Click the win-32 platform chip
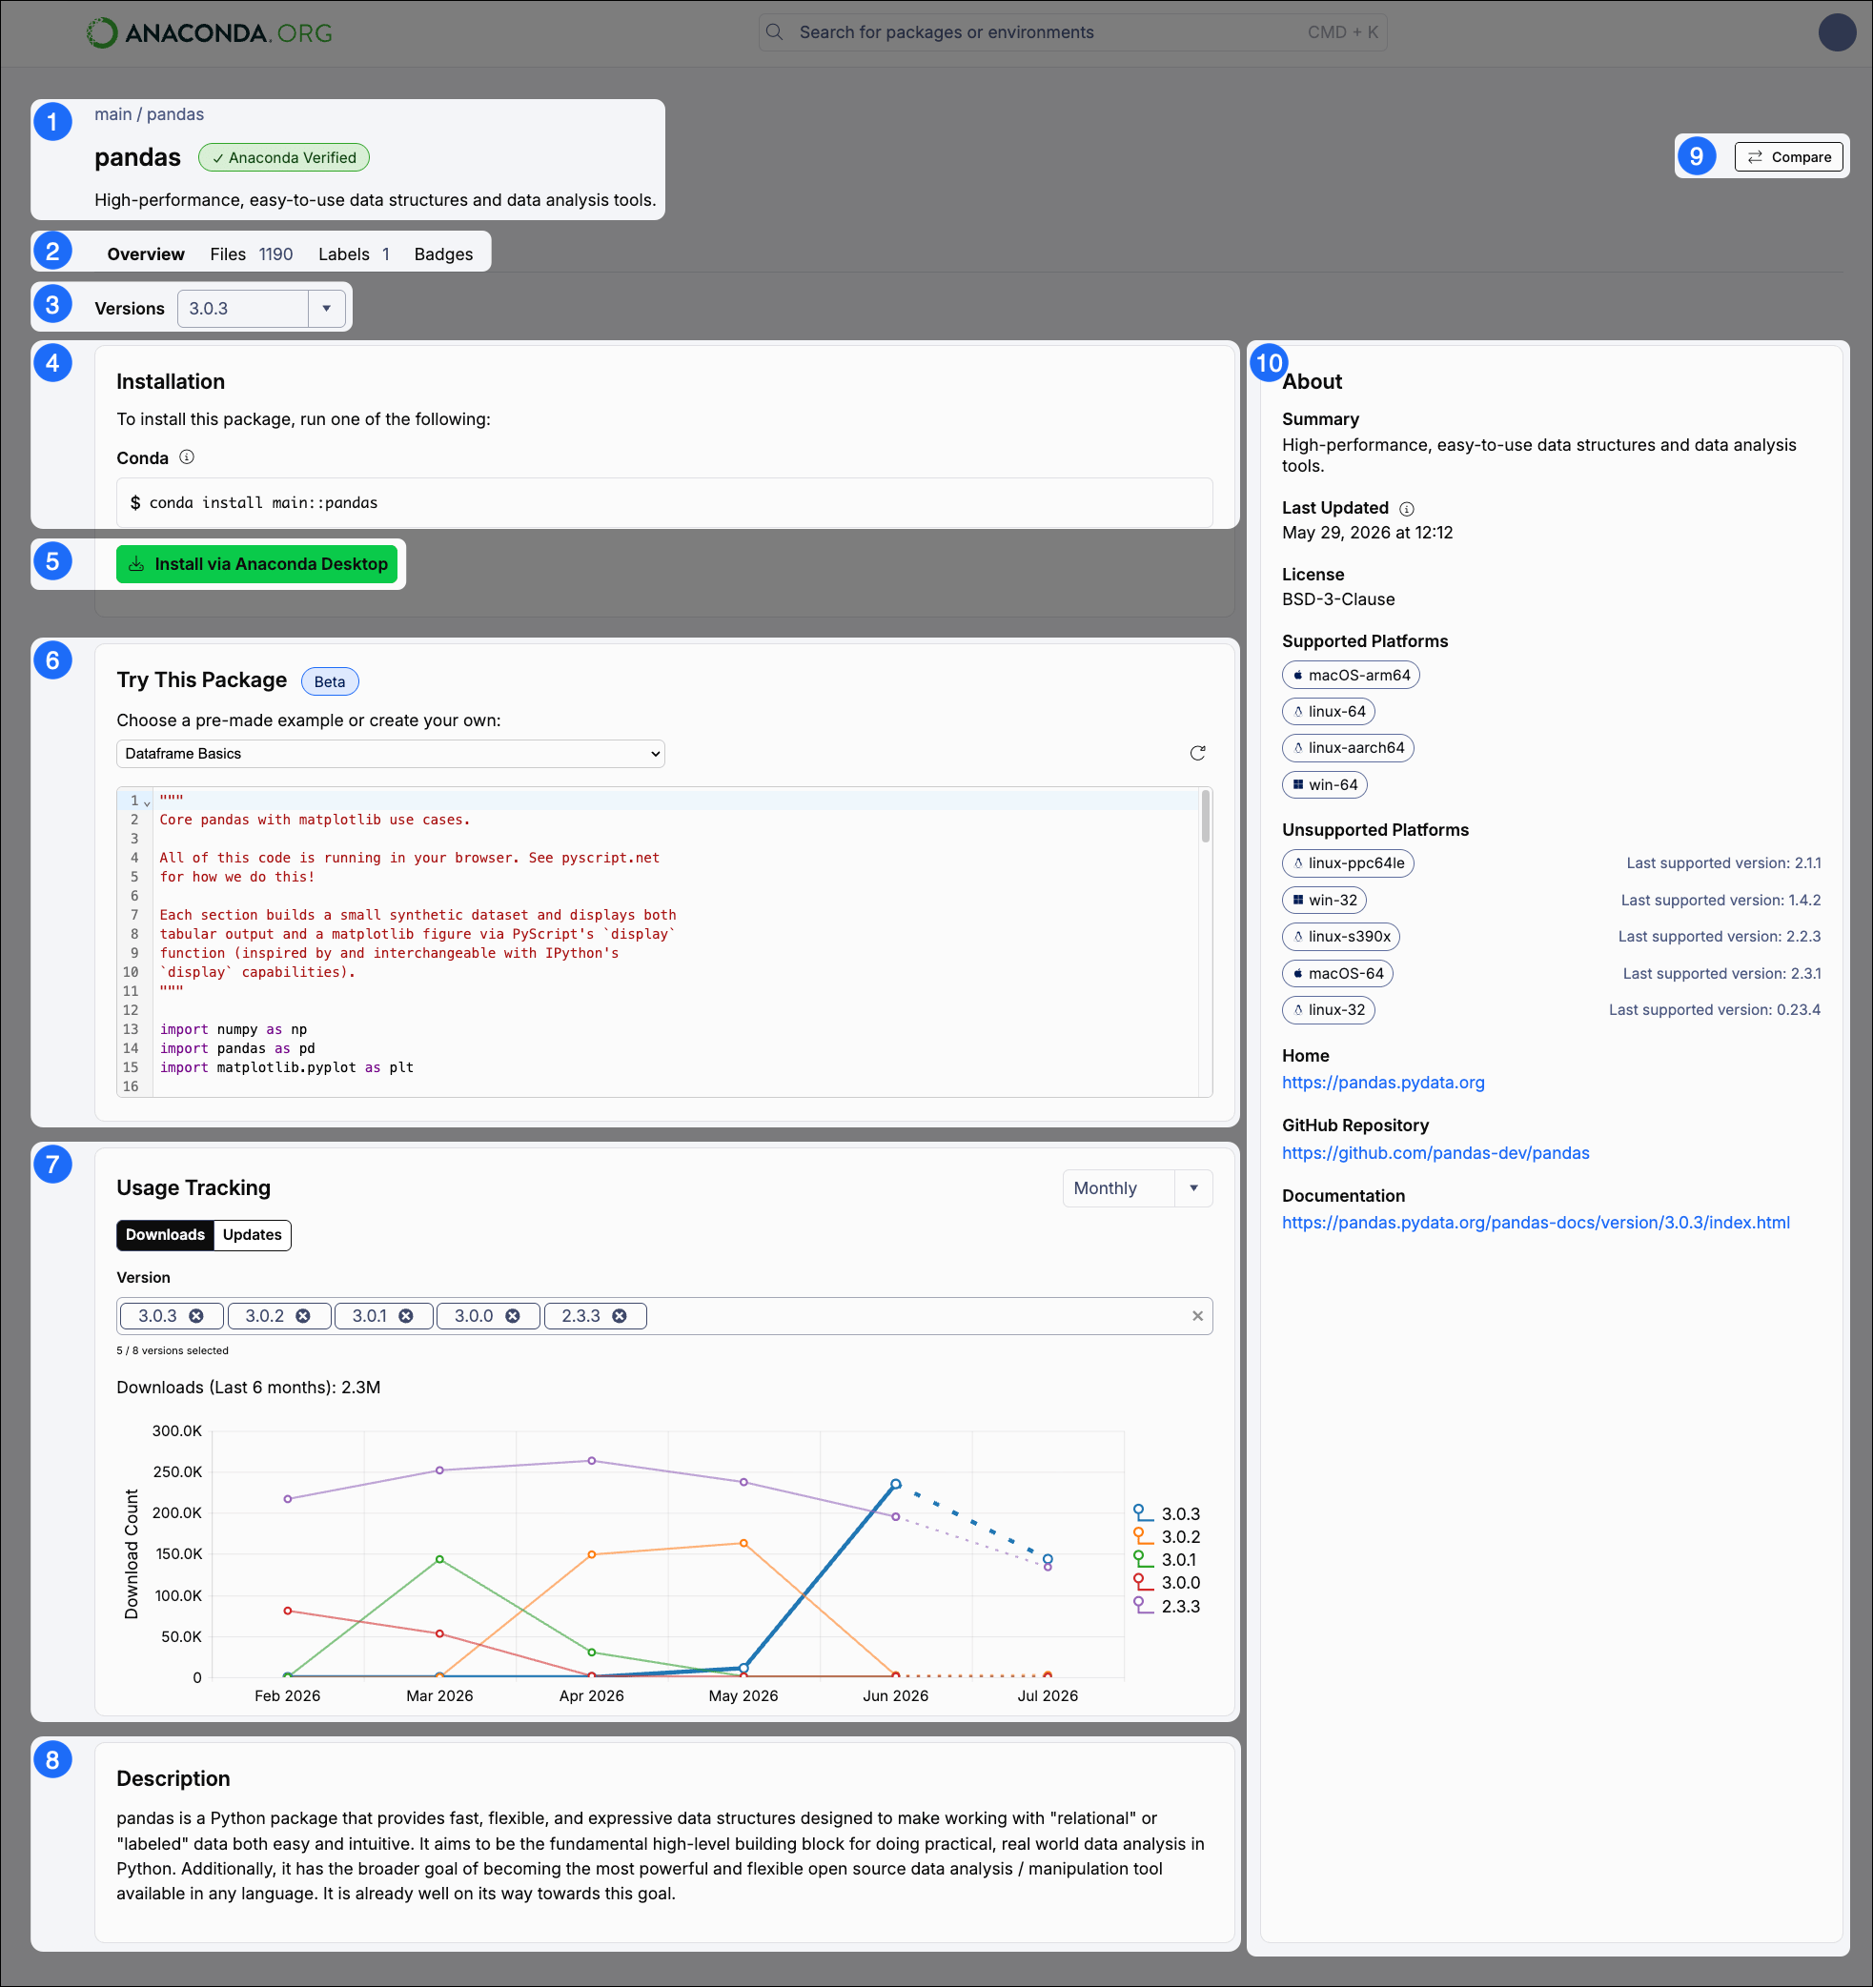Viewport: 1873px width, 1987px height. tap(1324, 901)
